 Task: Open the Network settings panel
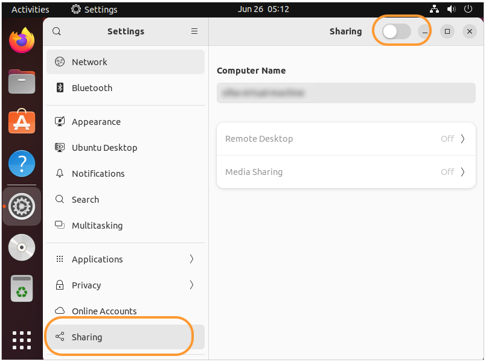pyautogui.click(x=89, y=62)
